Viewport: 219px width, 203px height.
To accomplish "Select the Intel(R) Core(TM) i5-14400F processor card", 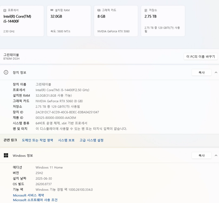I will pos(22,21).
